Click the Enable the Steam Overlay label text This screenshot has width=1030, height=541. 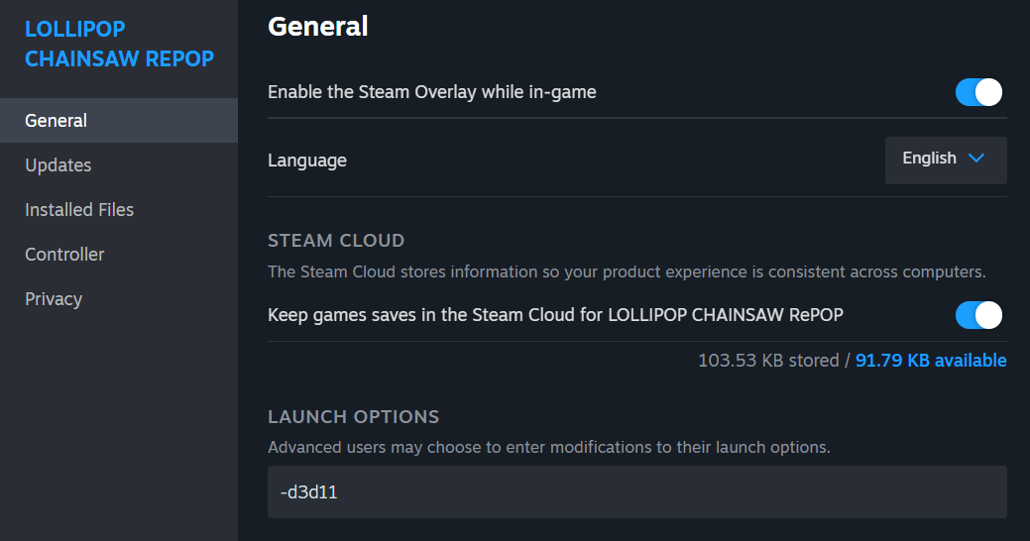tap(432, 93)
